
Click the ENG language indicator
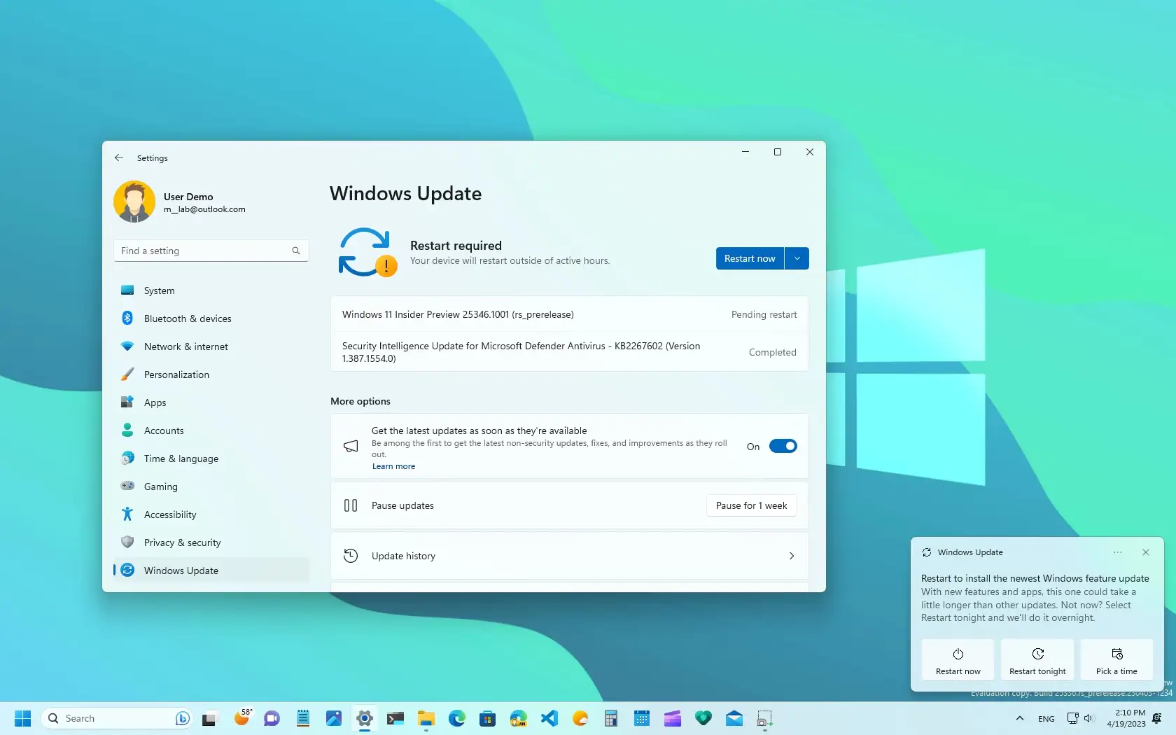[x=1046, y=719]
